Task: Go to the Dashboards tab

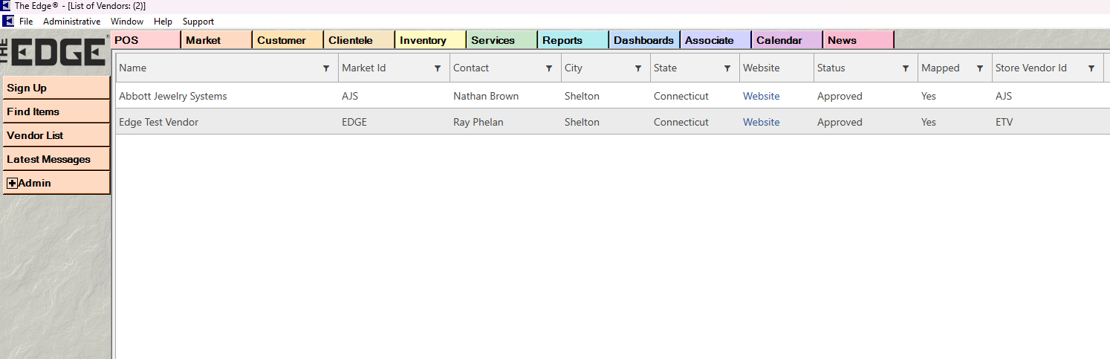Action: [643, 40]
